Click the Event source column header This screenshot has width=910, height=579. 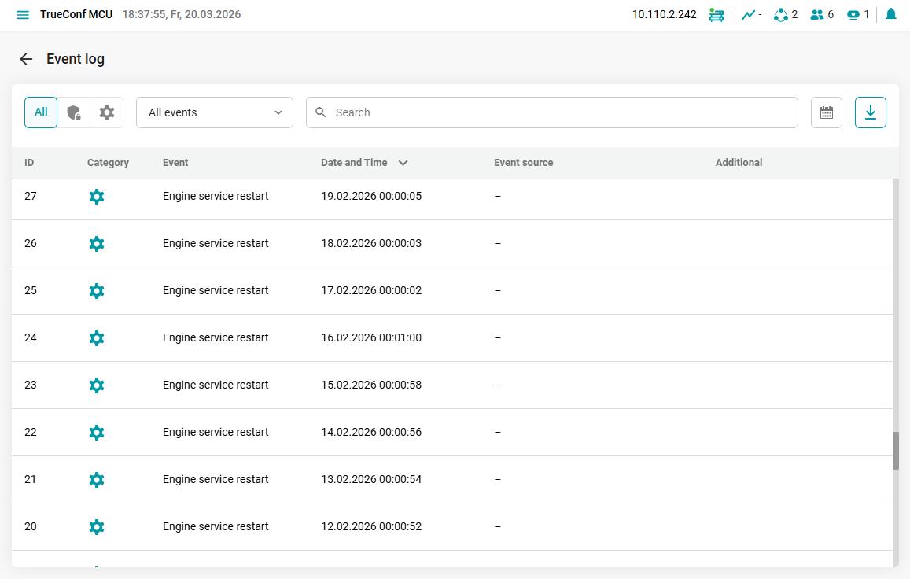[x=523, y=163]
